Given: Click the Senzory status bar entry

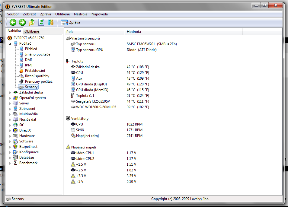Looking at the screenshot, I should tap(15, 199).
